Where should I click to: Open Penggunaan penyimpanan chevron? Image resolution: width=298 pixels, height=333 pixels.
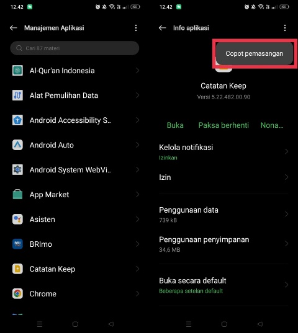286,244
